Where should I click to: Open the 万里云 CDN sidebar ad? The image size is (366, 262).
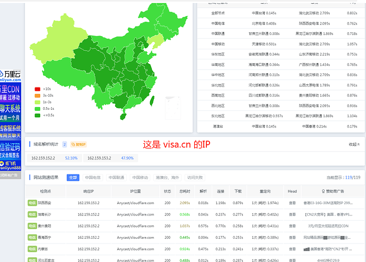[x=11, y=85]
